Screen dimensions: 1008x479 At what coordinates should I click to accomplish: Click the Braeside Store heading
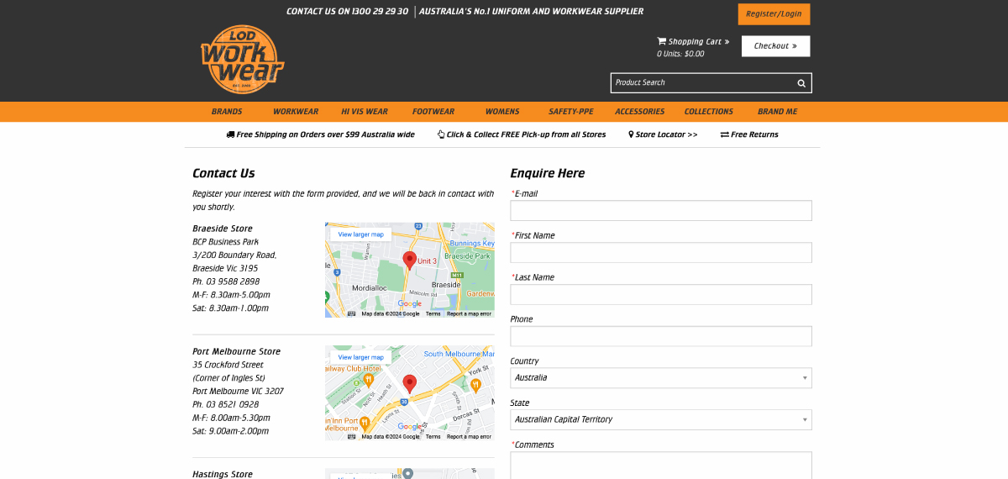(x=223, y=229)
